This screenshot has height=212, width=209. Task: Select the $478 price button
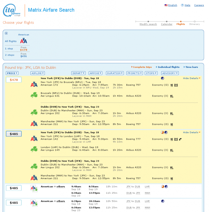click(x=14, y=80)
